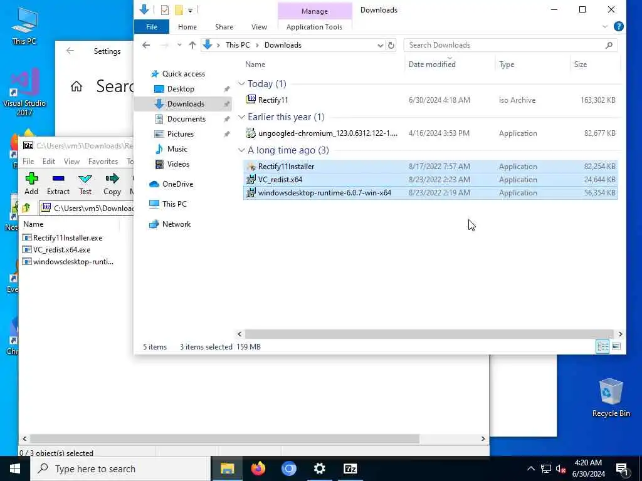Image resolution: width=642 pixels, height=481 pixels.
Task: Open the Explorer File tab
Action: pyautogui.click(x=152, y=27)
